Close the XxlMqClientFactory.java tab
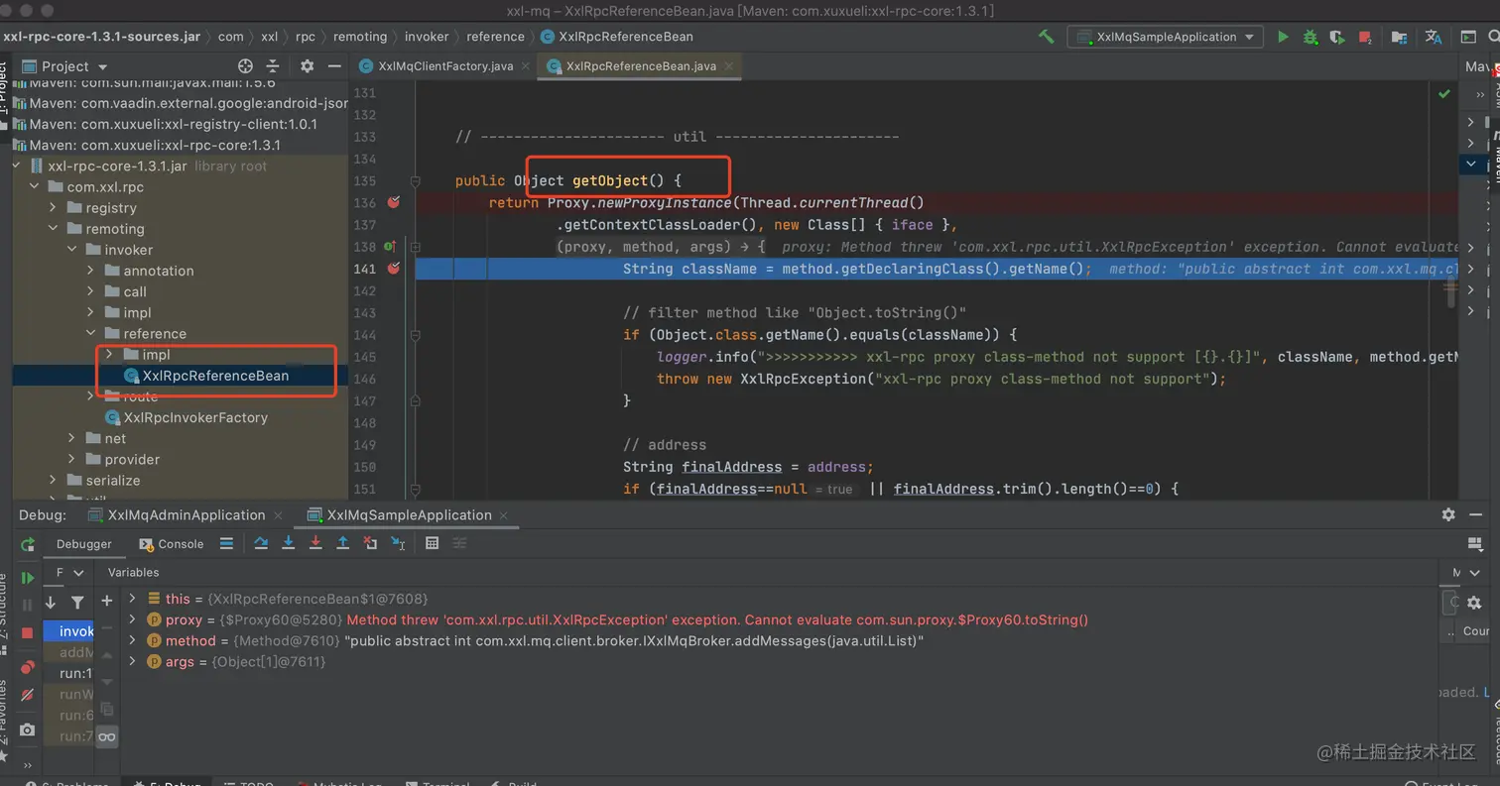 tap(525, 66)
